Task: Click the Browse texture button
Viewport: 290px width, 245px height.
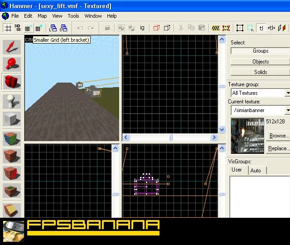Action: pos(278,136)
